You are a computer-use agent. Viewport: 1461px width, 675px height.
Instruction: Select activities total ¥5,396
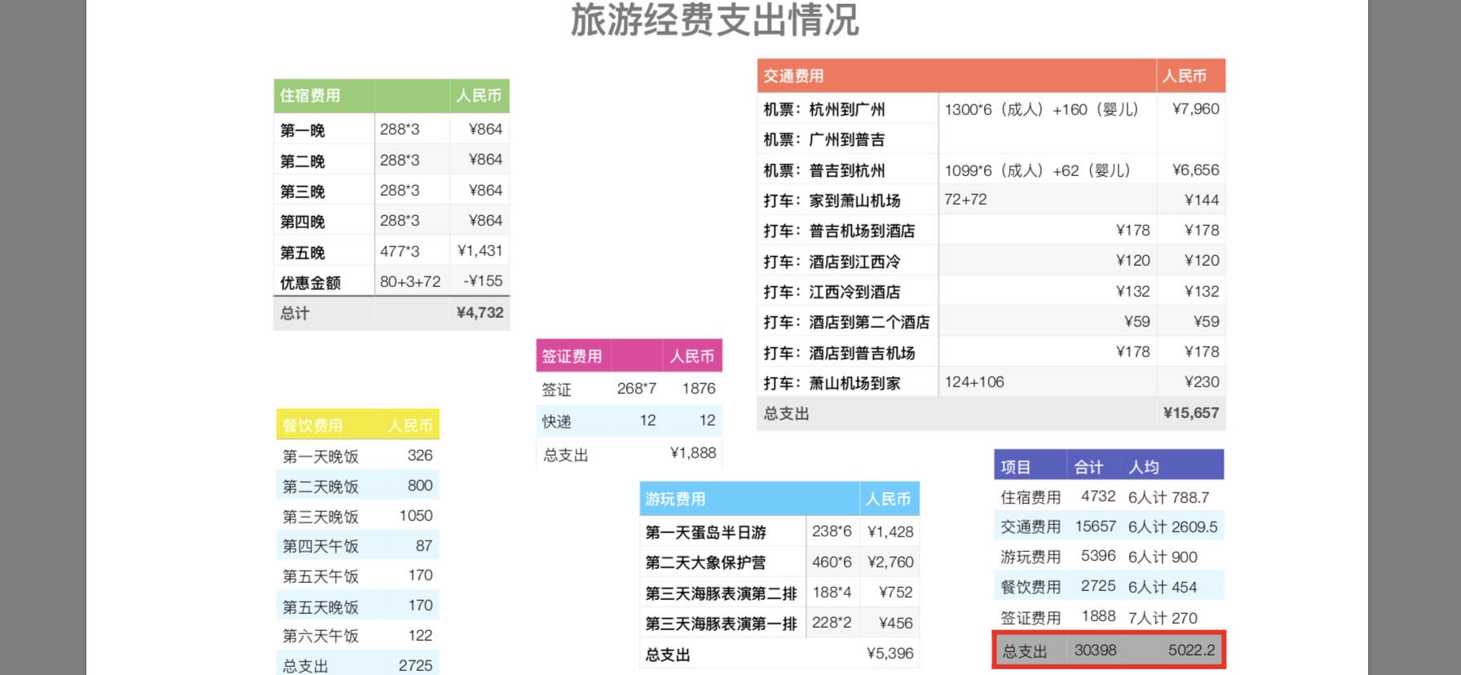pos(890,654)
